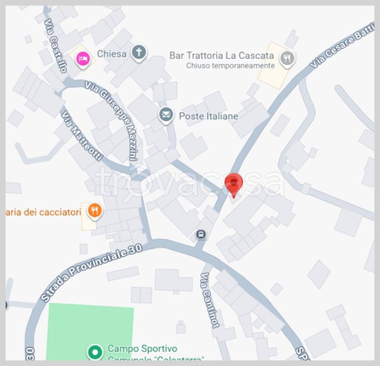Select the Via Cantinot street label
The width and height of the screenshot is (380, 366).
coord(210,300)
